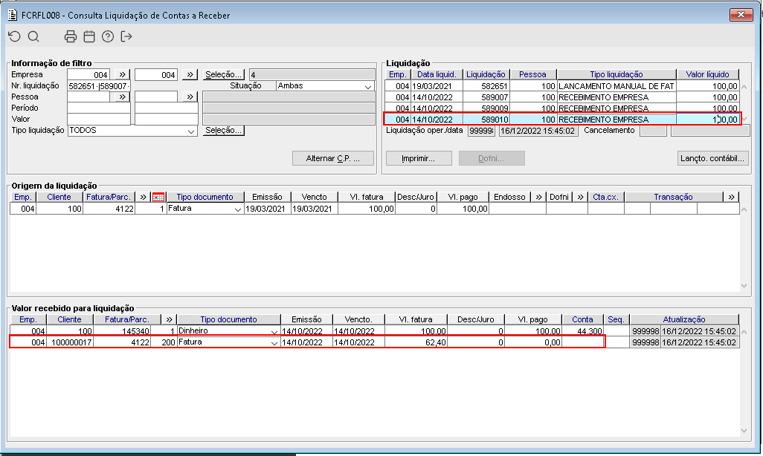763x456 pixels.
Task: Click Valor recebido scrollbar down arrow
Action: [744, 430]
